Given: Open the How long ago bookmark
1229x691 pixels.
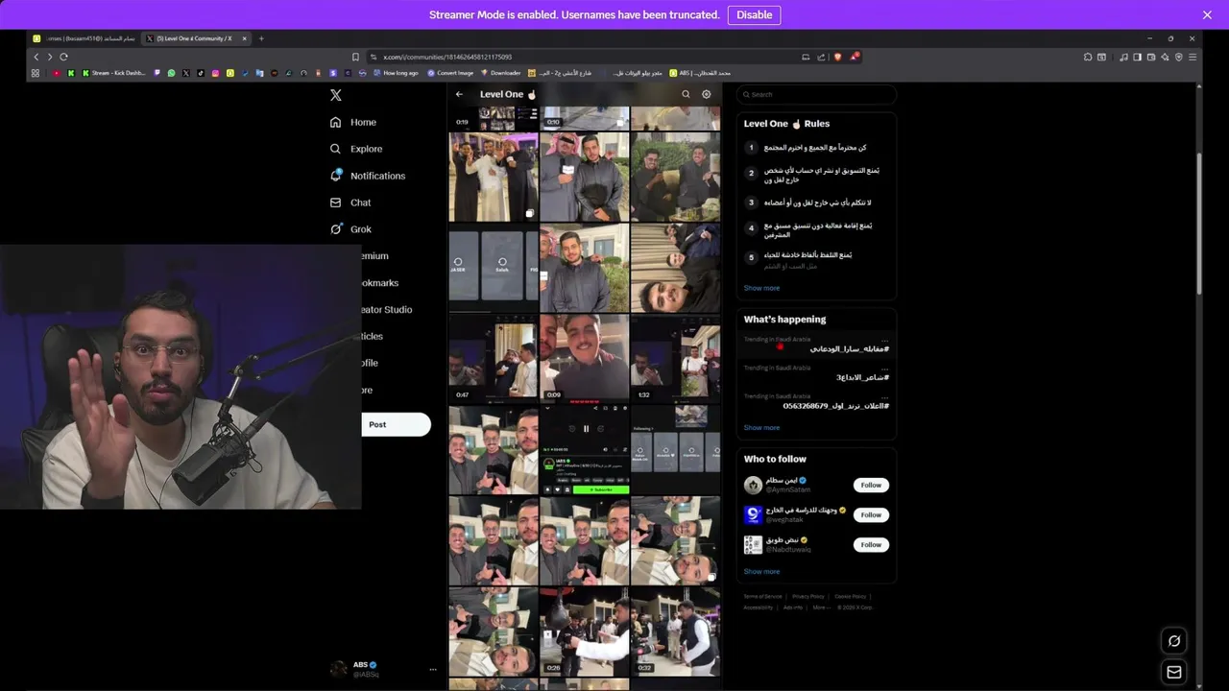Looking at the screenshot, I should (x=396, y=73).
